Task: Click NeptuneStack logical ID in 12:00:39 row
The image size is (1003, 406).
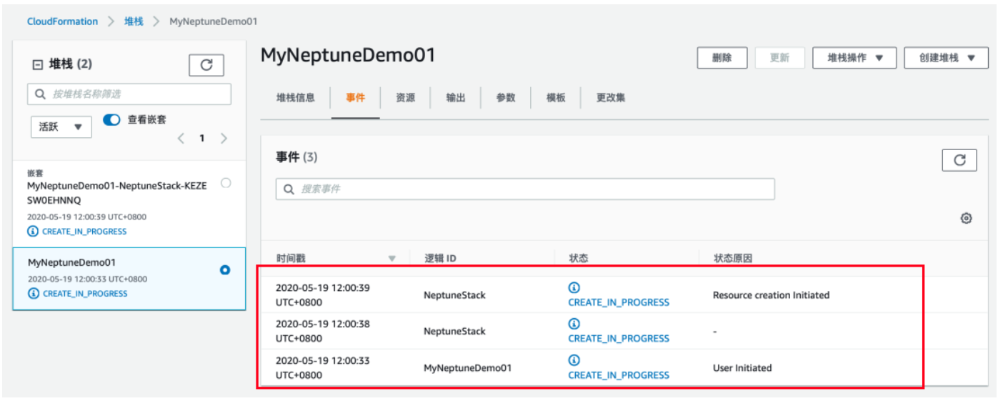Action: point(454,295)
